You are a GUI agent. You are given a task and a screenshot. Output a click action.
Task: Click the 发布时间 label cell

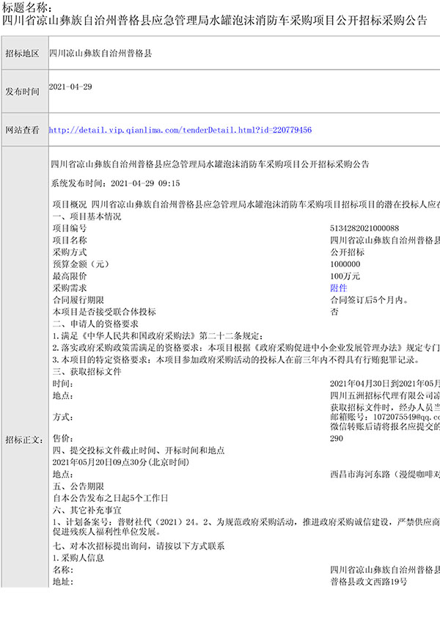coord(23,92)
